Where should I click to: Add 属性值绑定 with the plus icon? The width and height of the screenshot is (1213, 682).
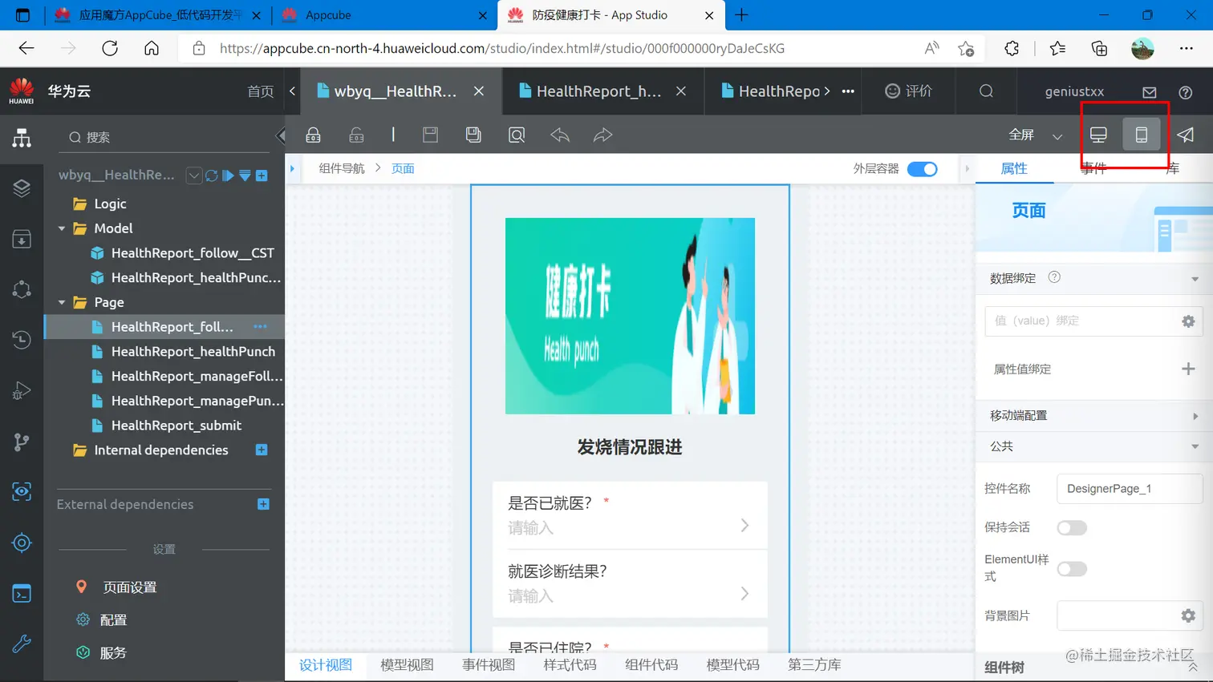1188,369
